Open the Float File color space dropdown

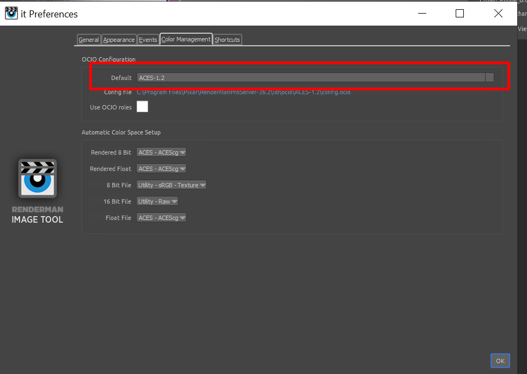tap(161, 218)
